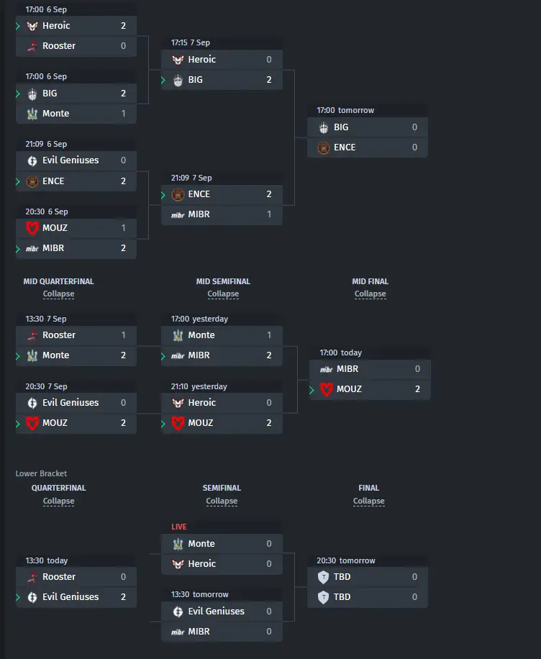541x659 pixels.
Task: Collapse the Lower Bracket Quarterfinal column
Action: click(x=58, y=501)
